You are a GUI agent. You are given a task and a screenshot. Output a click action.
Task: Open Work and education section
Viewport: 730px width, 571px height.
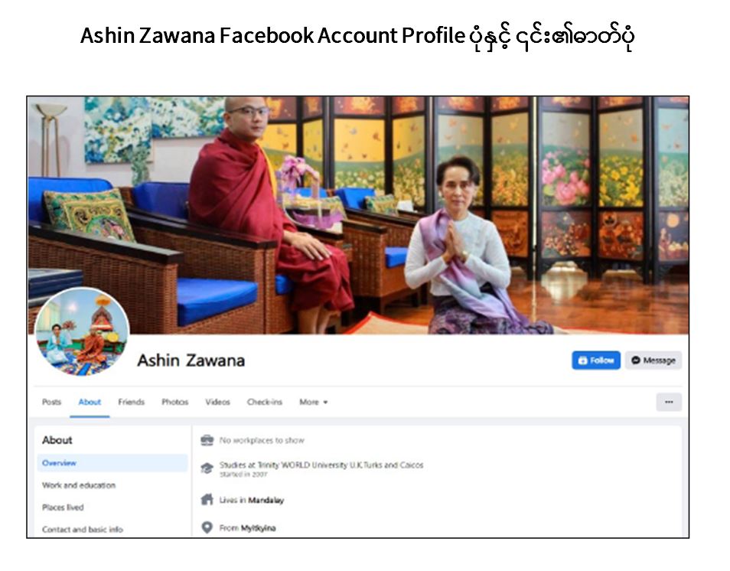point(79,485)
